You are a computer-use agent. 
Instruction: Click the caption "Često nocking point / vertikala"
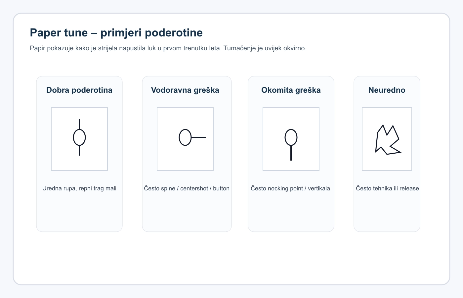click(290, 188)
